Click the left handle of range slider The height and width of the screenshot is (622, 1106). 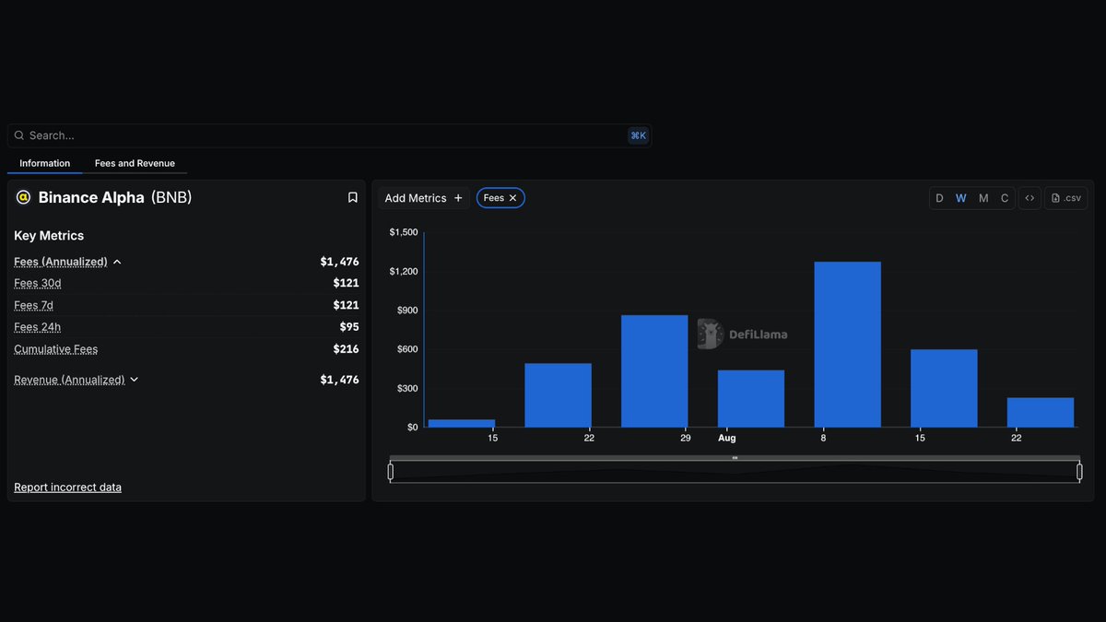pyautogui.click(x=391, y=472)
